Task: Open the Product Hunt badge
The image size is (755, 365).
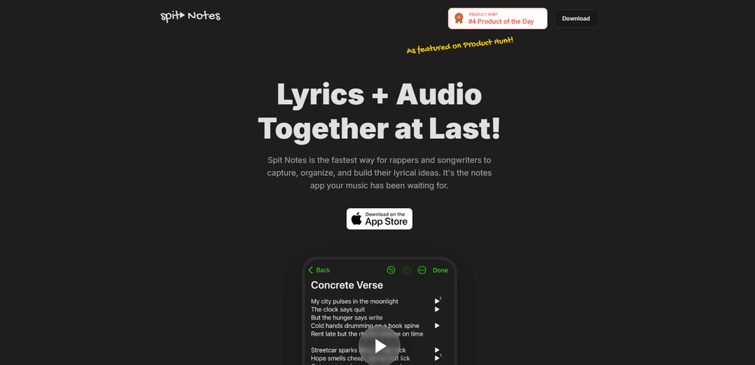Action: coord(498,18)
